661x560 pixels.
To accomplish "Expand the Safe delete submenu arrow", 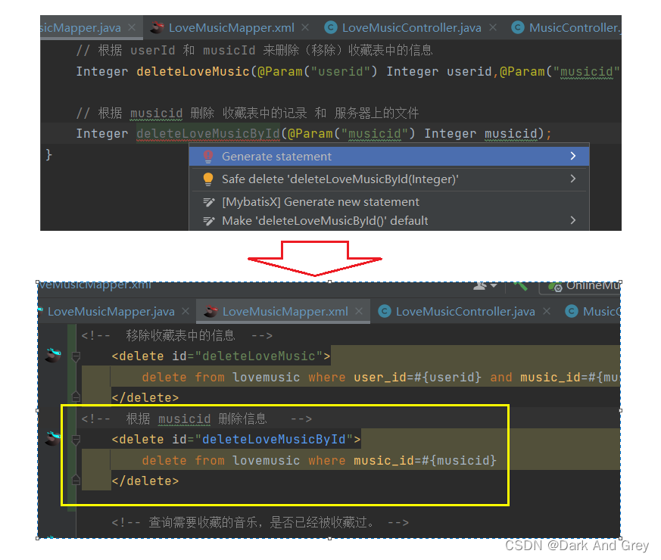I will 573,179.
